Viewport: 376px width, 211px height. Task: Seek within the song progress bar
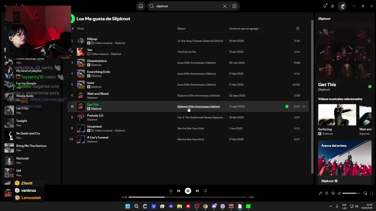pos(188,197)
